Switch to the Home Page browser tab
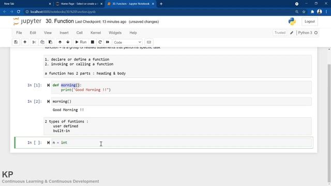The height and width of the screenshot is (186, 331). point(79,4)
